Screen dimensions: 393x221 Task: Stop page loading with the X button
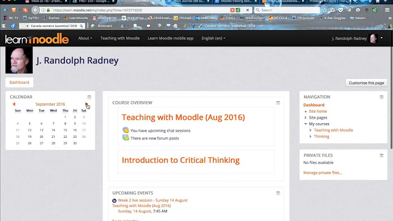[247, 10]
